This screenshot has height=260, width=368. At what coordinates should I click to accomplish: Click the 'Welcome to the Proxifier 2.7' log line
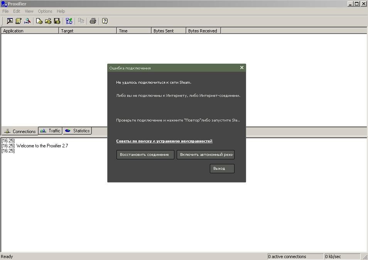click(x=42, y=146)
